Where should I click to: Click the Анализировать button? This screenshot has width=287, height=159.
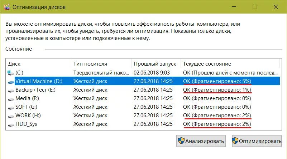(x=201, y=141)
